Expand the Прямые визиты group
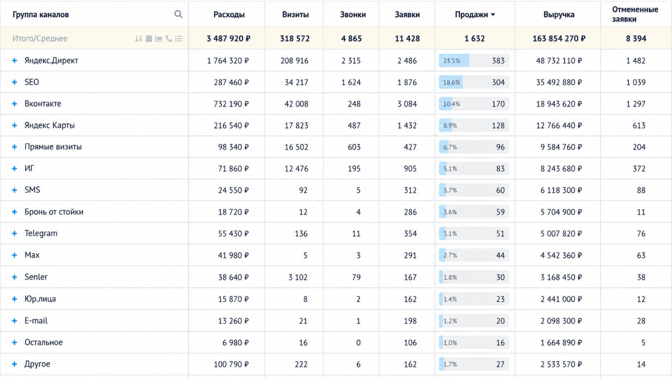 pos(14,147)
